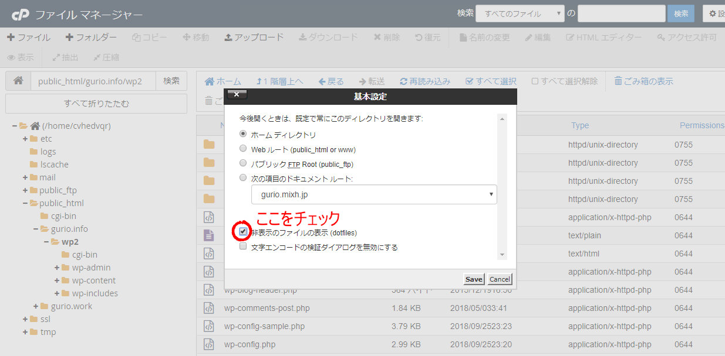
Task: Click the search text field at top
Action: click(621, 13)
